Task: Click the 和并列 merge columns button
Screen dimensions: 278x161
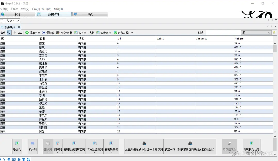Action: point(32,146)
